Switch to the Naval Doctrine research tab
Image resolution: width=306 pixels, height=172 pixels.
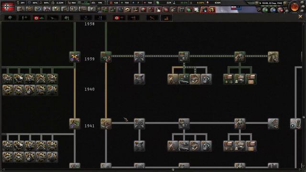100,18
